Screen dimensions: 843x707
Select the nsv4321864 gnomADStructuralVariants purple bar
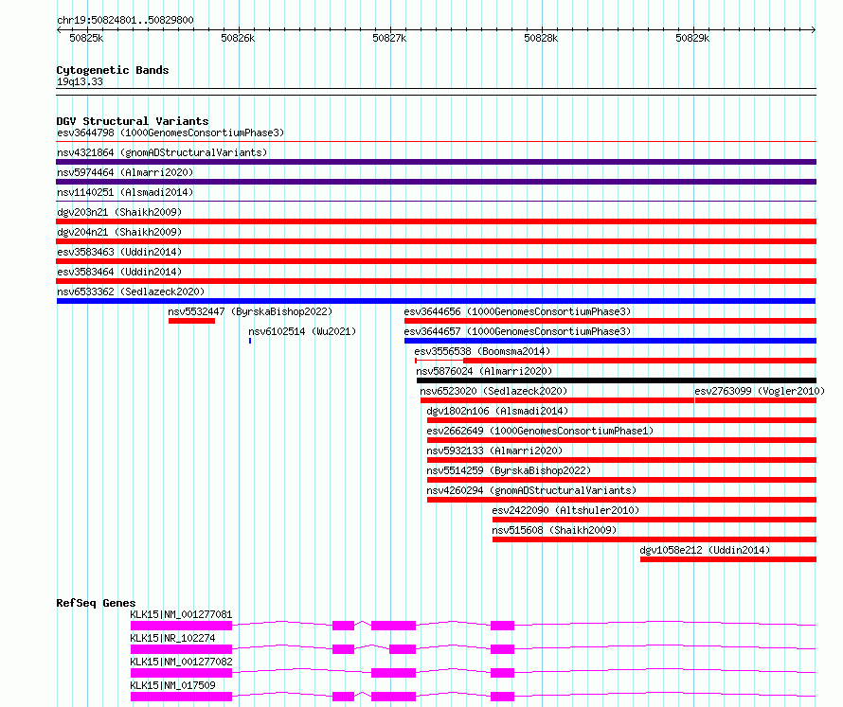coord(436,162)
